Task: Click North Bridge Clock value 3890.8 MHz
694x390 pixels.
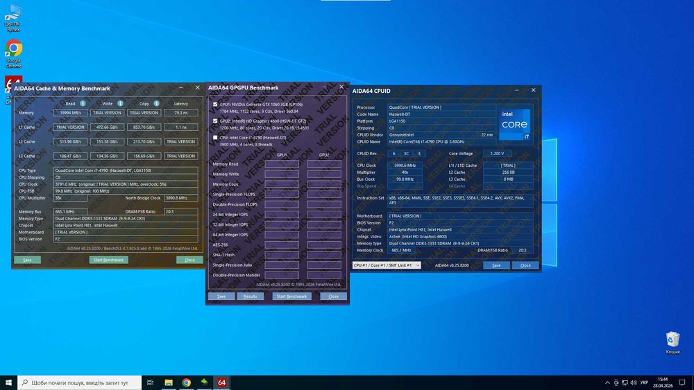Action: (x=180, y=198)
